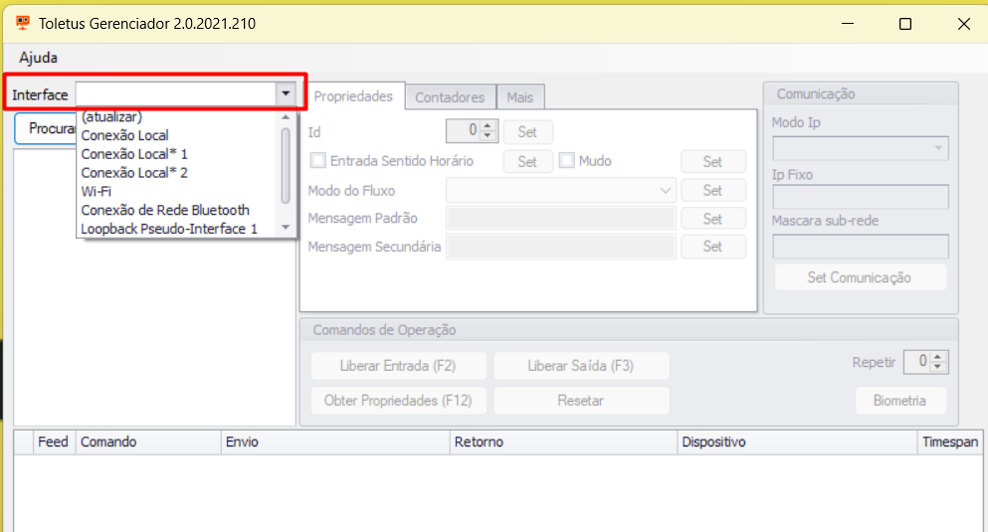Select Wi-Fi interface option
The image size is (988, 532).
97,191
